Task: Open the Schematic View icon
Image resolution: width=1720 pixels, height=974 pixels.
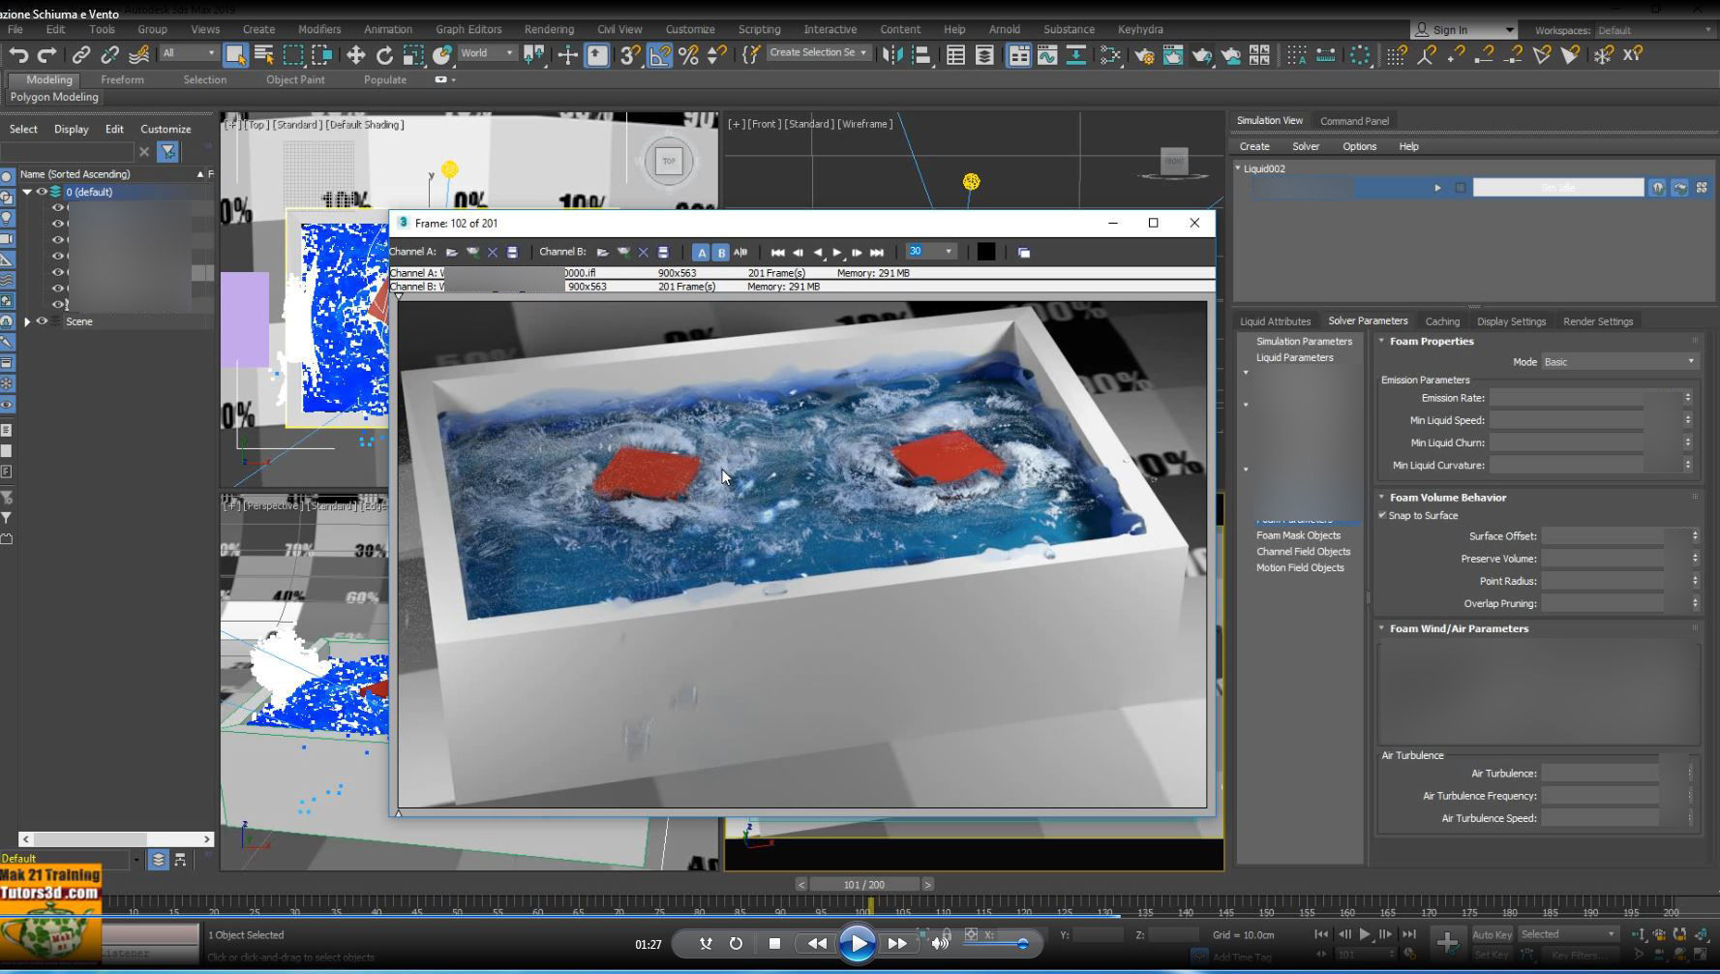Action: pos(1075,55)
